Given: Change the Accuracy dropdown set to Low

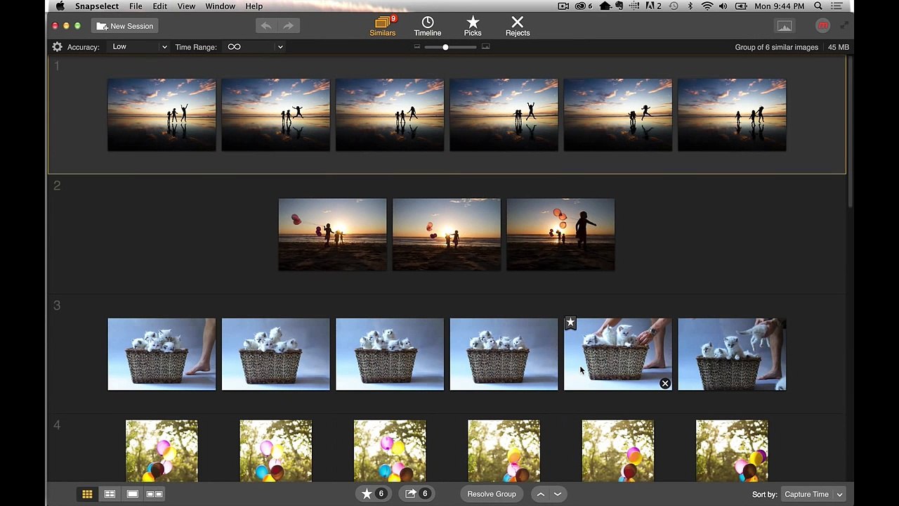Looking at the screenshot, I should [140, 47].
